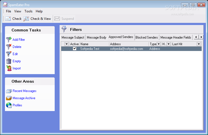Switch to the Blocked Senders tab
The height and width of the screenshot is (135, 208).
[x=146, y=37]
